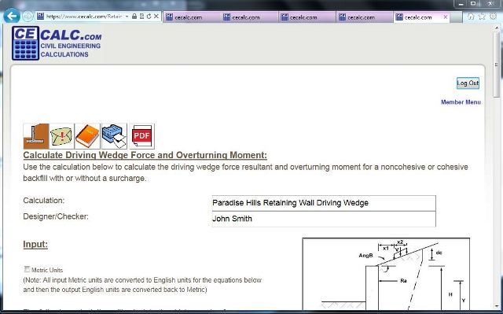This screenshot has height=314, width=503.
Task: Click the CE CALC.com site logo
Action: click(x=57, y=43)
